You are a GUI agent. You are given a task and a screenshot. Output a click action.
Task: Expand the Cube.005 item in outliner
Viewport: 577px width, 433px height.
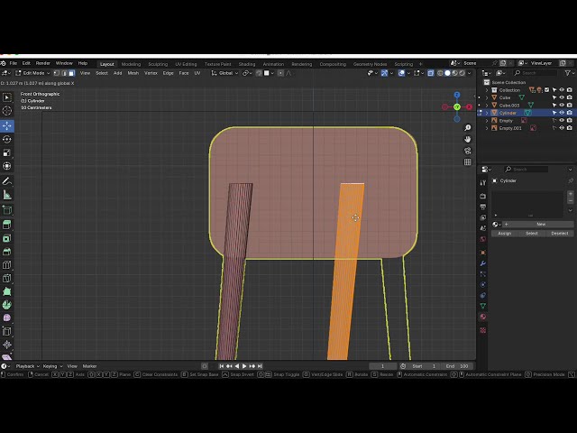pos(487,106)
